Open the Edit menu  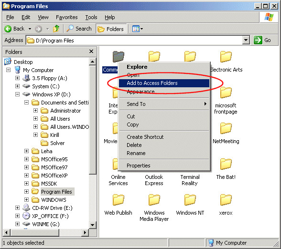26,17
